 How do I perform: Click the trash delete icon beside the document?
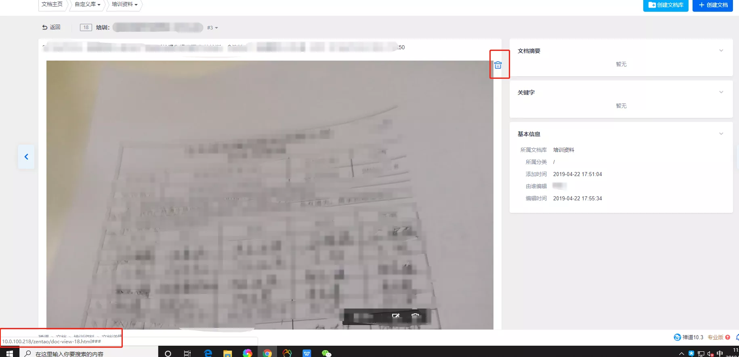pos(498,65)
